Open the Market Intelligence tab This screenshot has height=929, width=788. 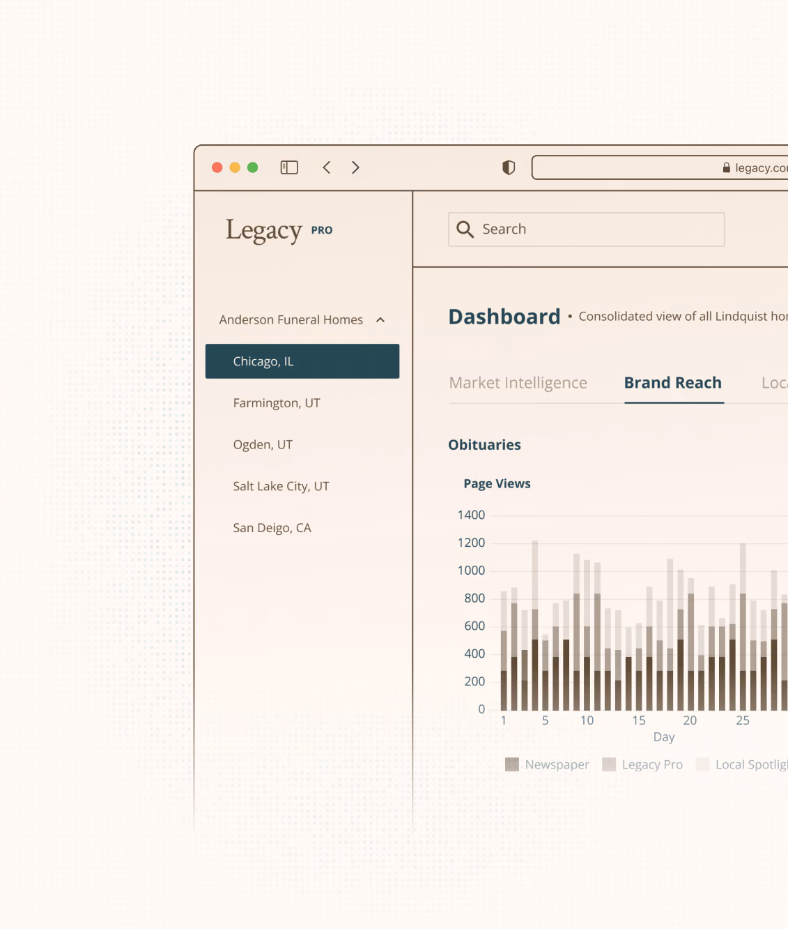coord(518,383)
